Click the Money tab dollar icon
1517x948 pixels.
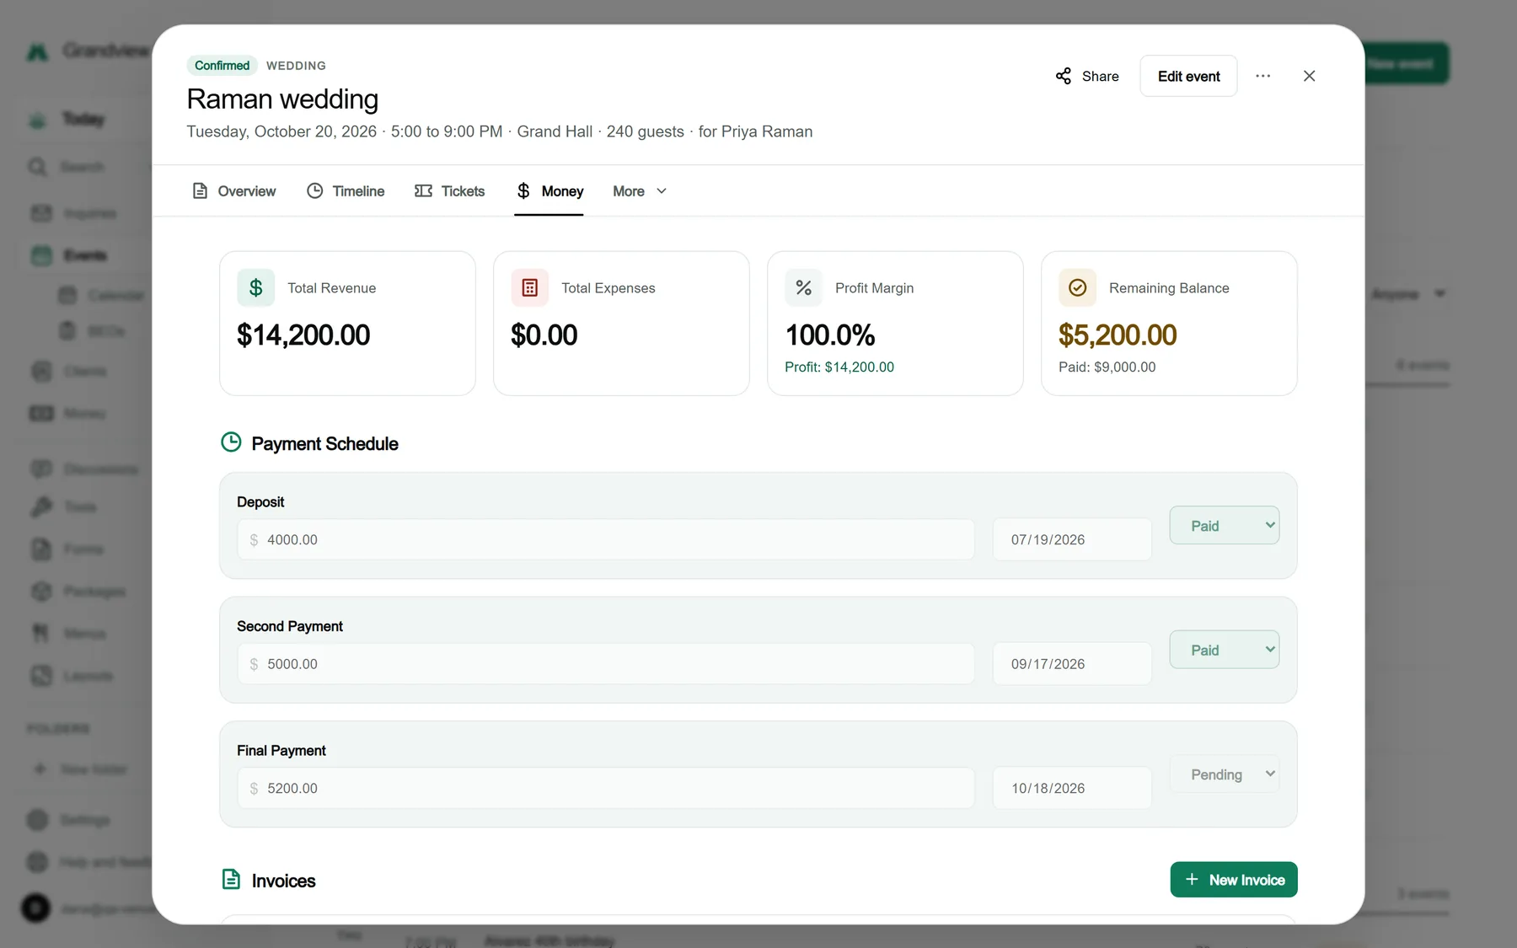coord(523,191)
